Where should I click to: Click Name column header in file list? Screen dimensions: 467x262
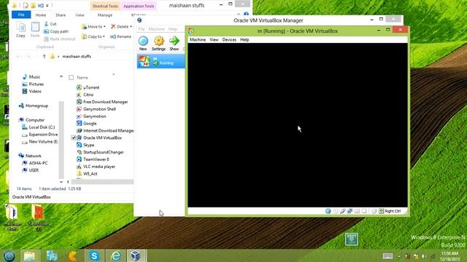coord(82,78)
